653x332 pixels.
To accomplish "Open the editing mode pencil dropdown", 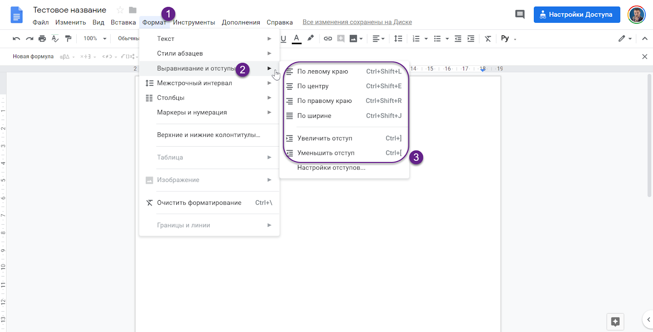I will click(624, 39).
